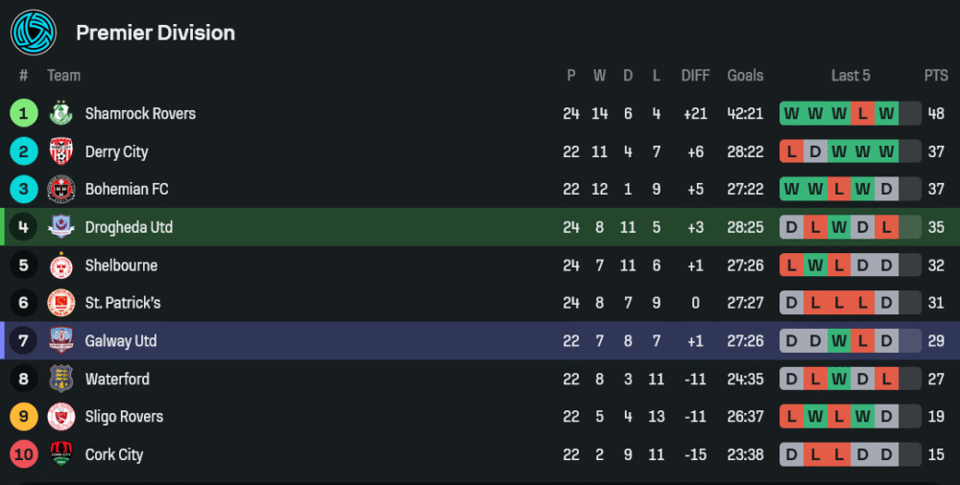Viewport: 960px width, 485px height.
Task: Click the Derry City club crest
Action: click(61, 151)
